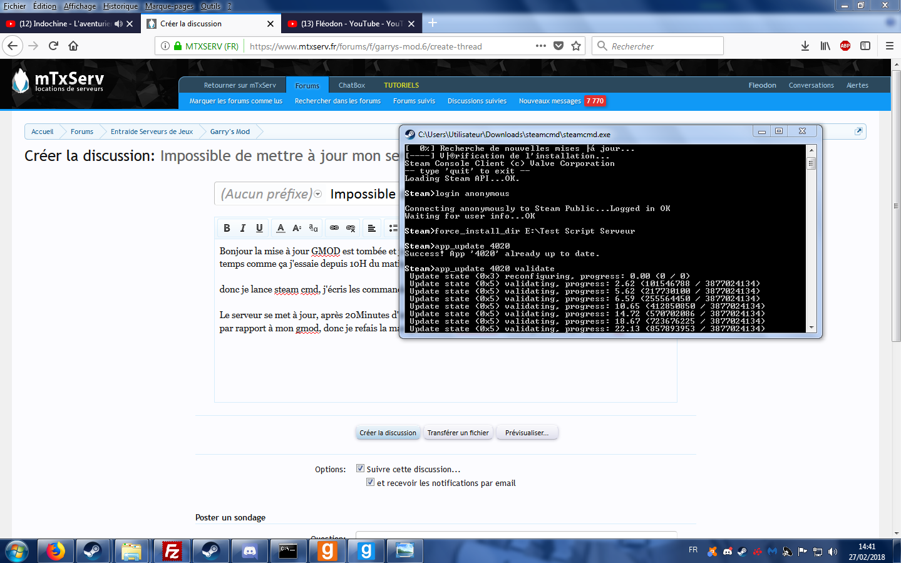Click the browser page vertical scrollbar
Screen dimensions: 901x563
tap(896, 205)
